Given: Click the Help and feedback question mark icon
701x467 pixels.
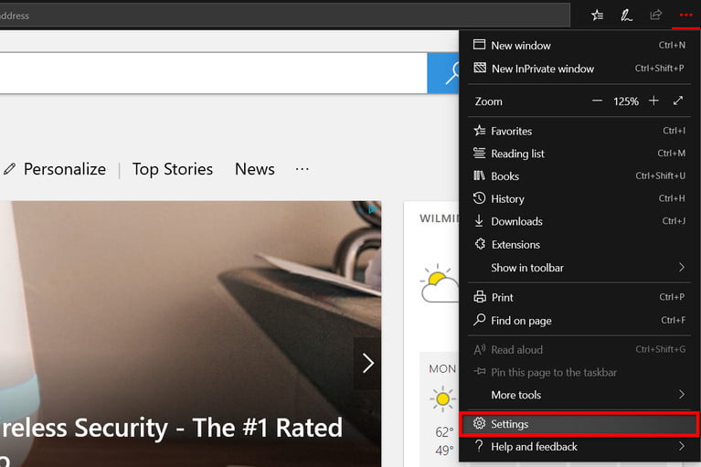Looking at the screenshot, I should coord(479,446).
